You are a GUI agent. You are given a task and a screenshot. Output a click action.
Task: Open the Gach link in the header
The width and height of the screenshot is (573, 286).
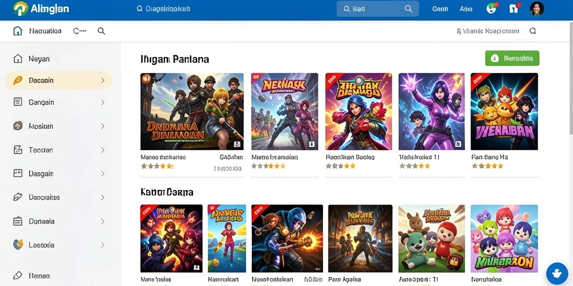point(440,9)
